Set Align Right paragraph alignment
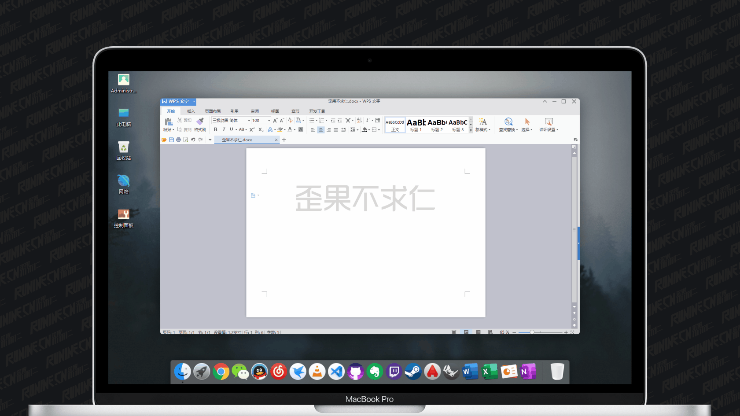 [328, 129]
